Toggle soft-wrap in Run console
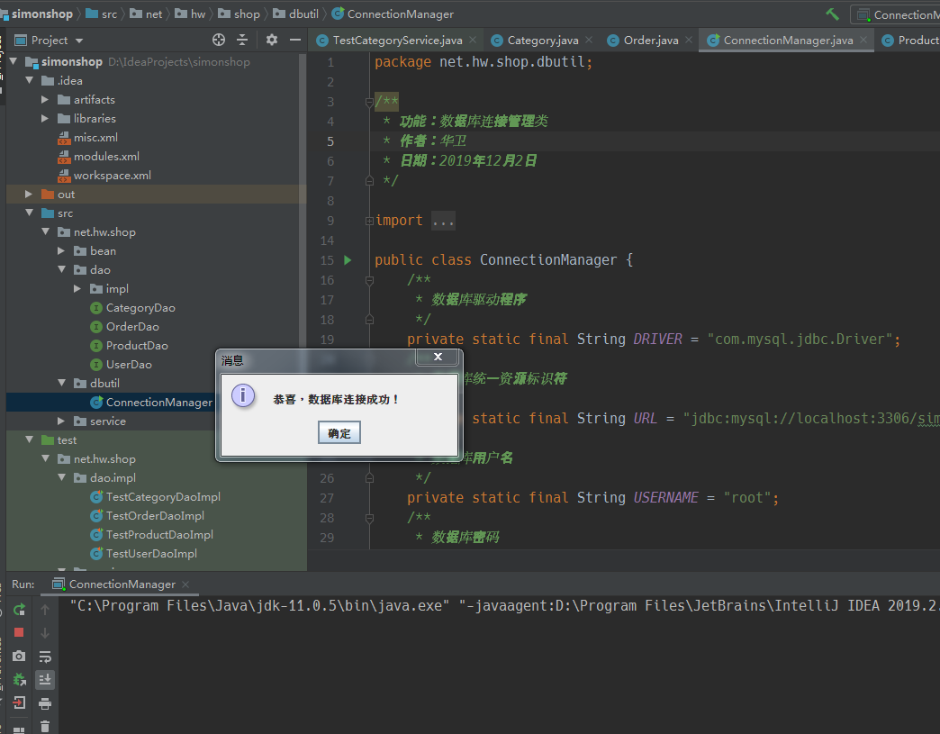940x734 pixels. click(45, 656)
